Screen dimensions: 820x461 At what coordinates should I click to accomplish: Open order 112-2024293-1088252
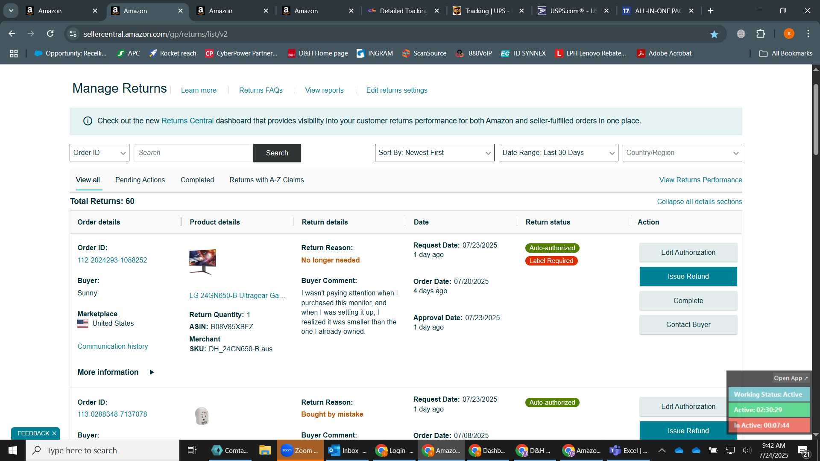(x=112, y=260)
